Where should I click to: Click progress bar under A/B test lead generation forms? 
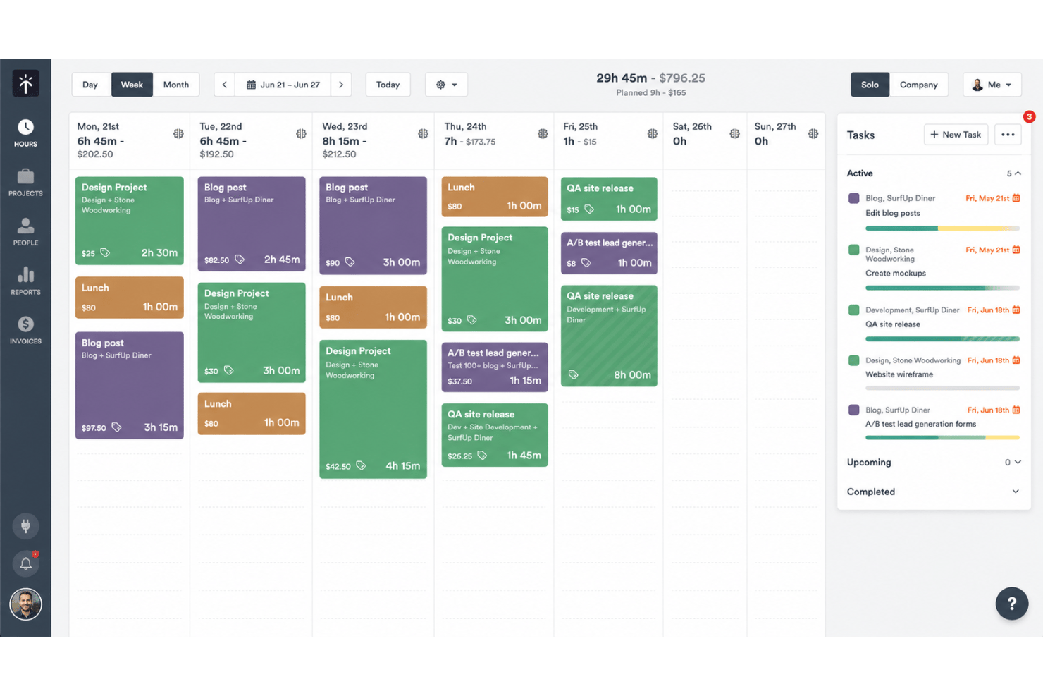tap(942, 437)
